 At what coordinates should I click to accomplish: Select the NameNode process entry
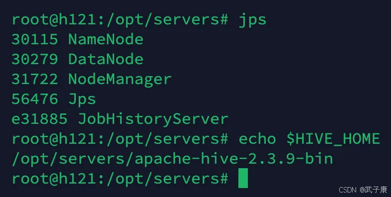click(x=77, y=40)
